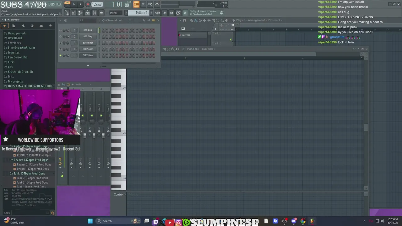Click the Ctrl modifier button
The width and height of the screenshot is (402, 226).
click(164, 13)
